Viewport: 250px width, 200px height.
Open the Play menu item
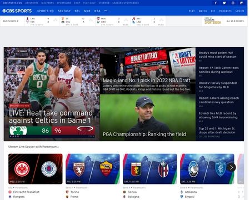192,11
